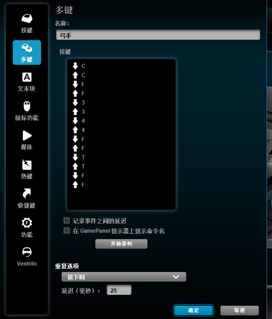Click the 名称 name field containing 弓手
The image size is (272, 319).
(158, 35)
